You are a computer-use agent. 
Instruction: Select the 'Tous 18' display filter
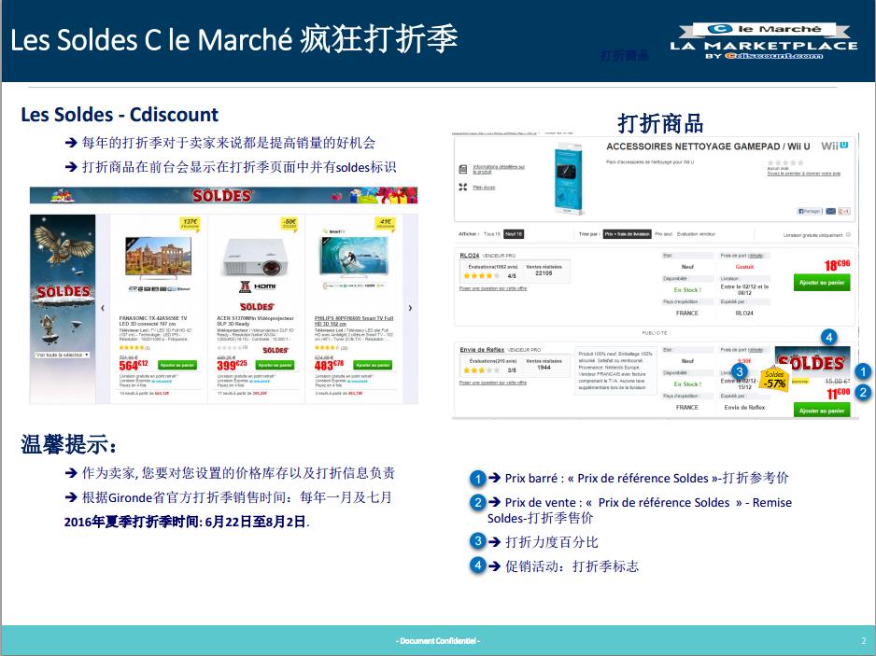click(x=491, y=234)
